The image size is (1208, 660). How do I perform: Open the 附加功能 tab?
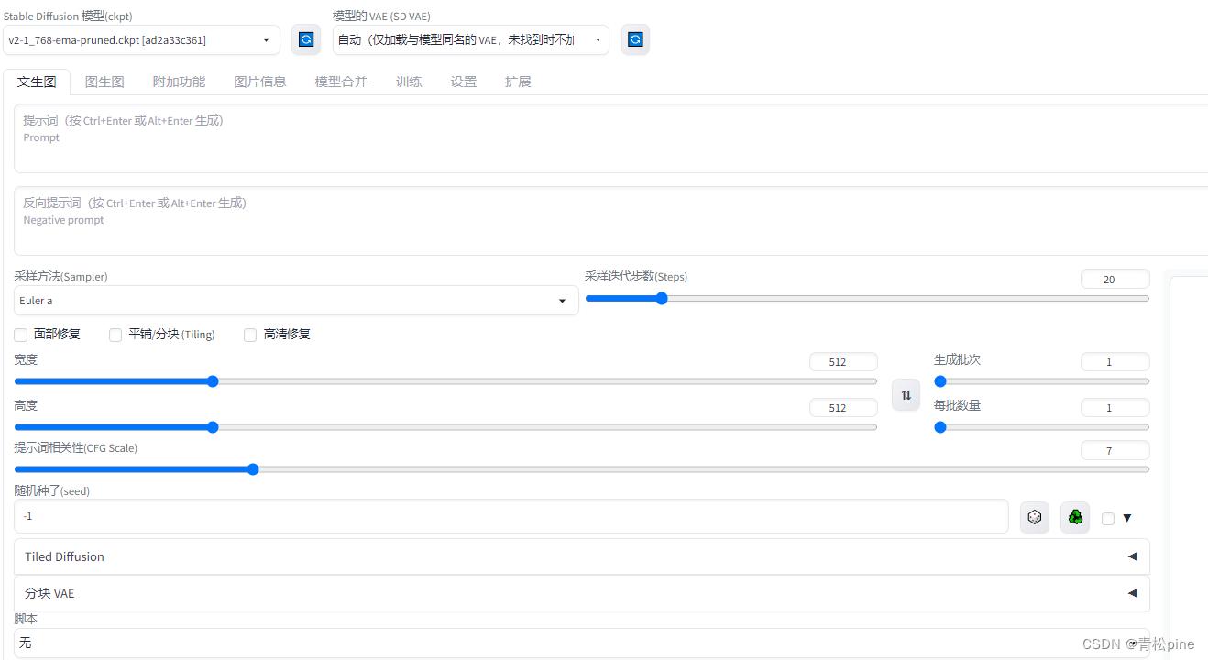click(179, 82)
